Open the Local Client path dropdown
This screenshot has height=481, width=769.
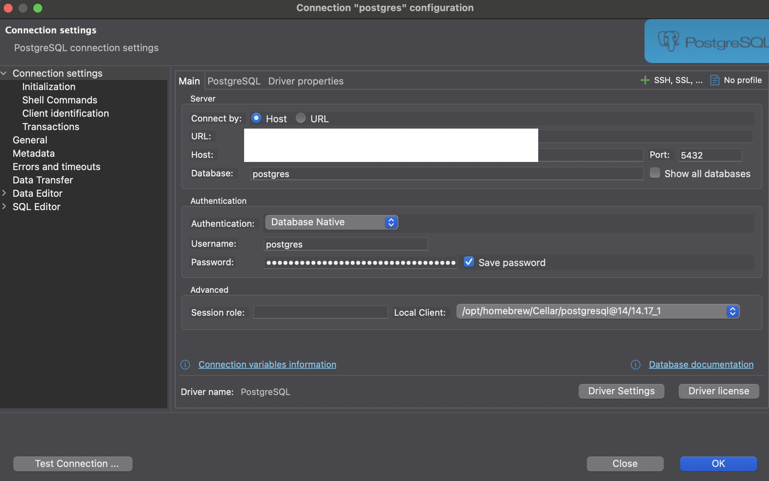point(598,311)
